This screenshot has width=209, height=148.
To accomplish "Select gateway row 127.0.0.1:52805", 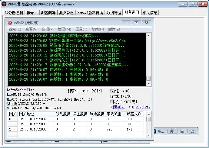I will pos(75,129).
